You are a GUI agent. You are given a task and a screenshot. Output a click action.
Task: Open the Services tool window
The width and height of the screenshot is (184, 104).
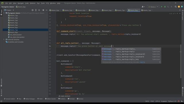(80, 99)
